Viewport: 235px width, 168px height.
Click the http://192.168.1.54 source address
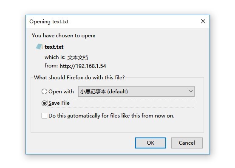tap(83, 66)
